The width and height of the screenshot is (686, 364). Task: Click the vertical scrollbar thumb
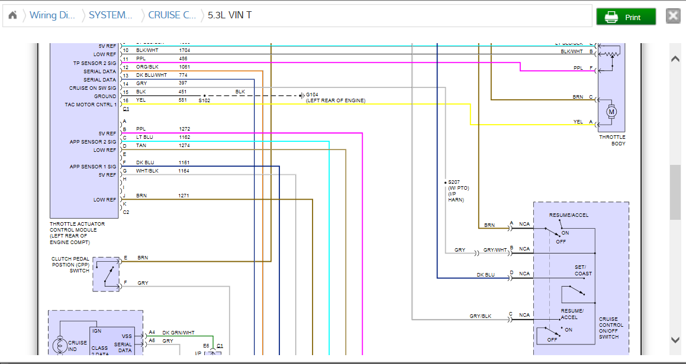pyautogui.click(x=675, y=192)
